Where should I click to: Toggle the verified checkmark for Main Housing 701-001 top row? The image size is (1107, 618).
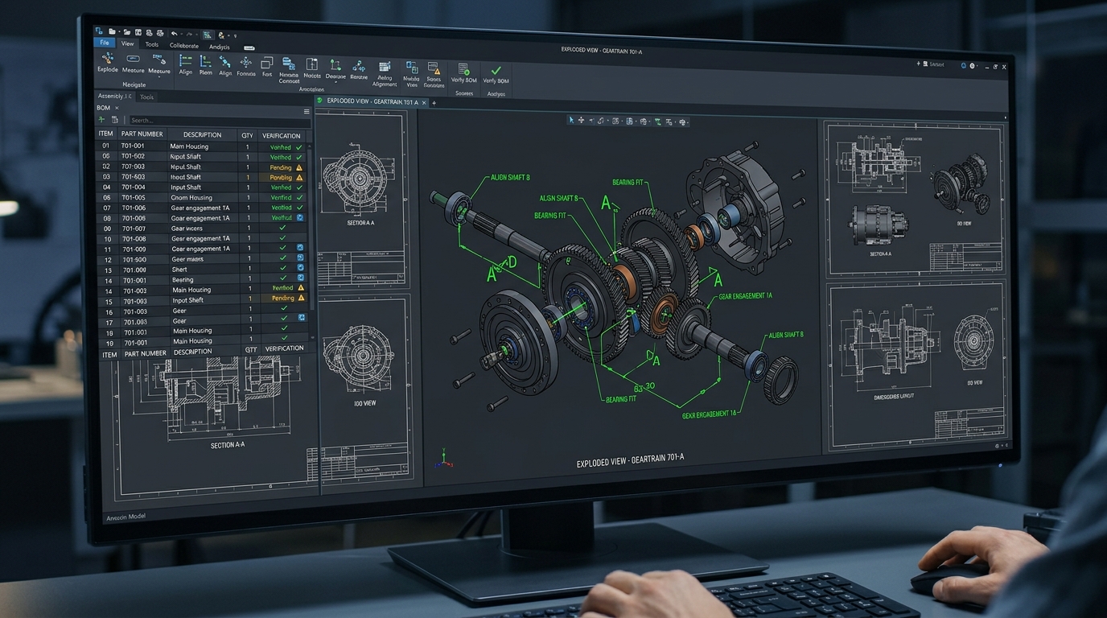299,147
